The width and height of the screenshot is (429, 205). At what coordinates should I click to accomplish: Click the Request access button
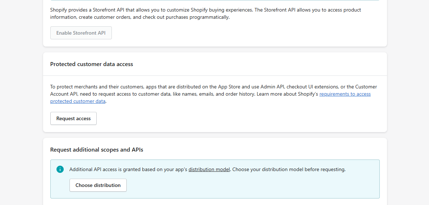[x=73, y=118]
